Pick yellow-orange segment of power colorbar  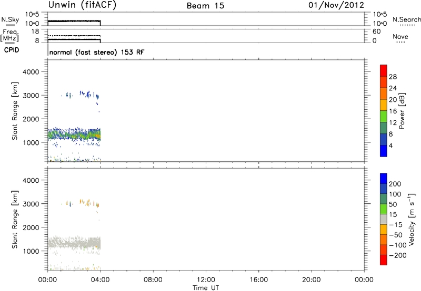click(384, 105)
